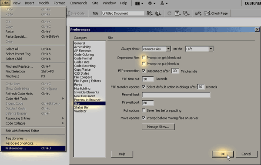Open the Commands menu
The width and height of the screenshot is (261, 165).
(78, 3)
